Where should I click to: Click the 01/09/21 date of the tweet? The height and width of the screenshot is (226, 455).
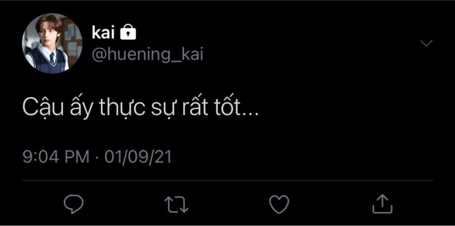(138, 157)
